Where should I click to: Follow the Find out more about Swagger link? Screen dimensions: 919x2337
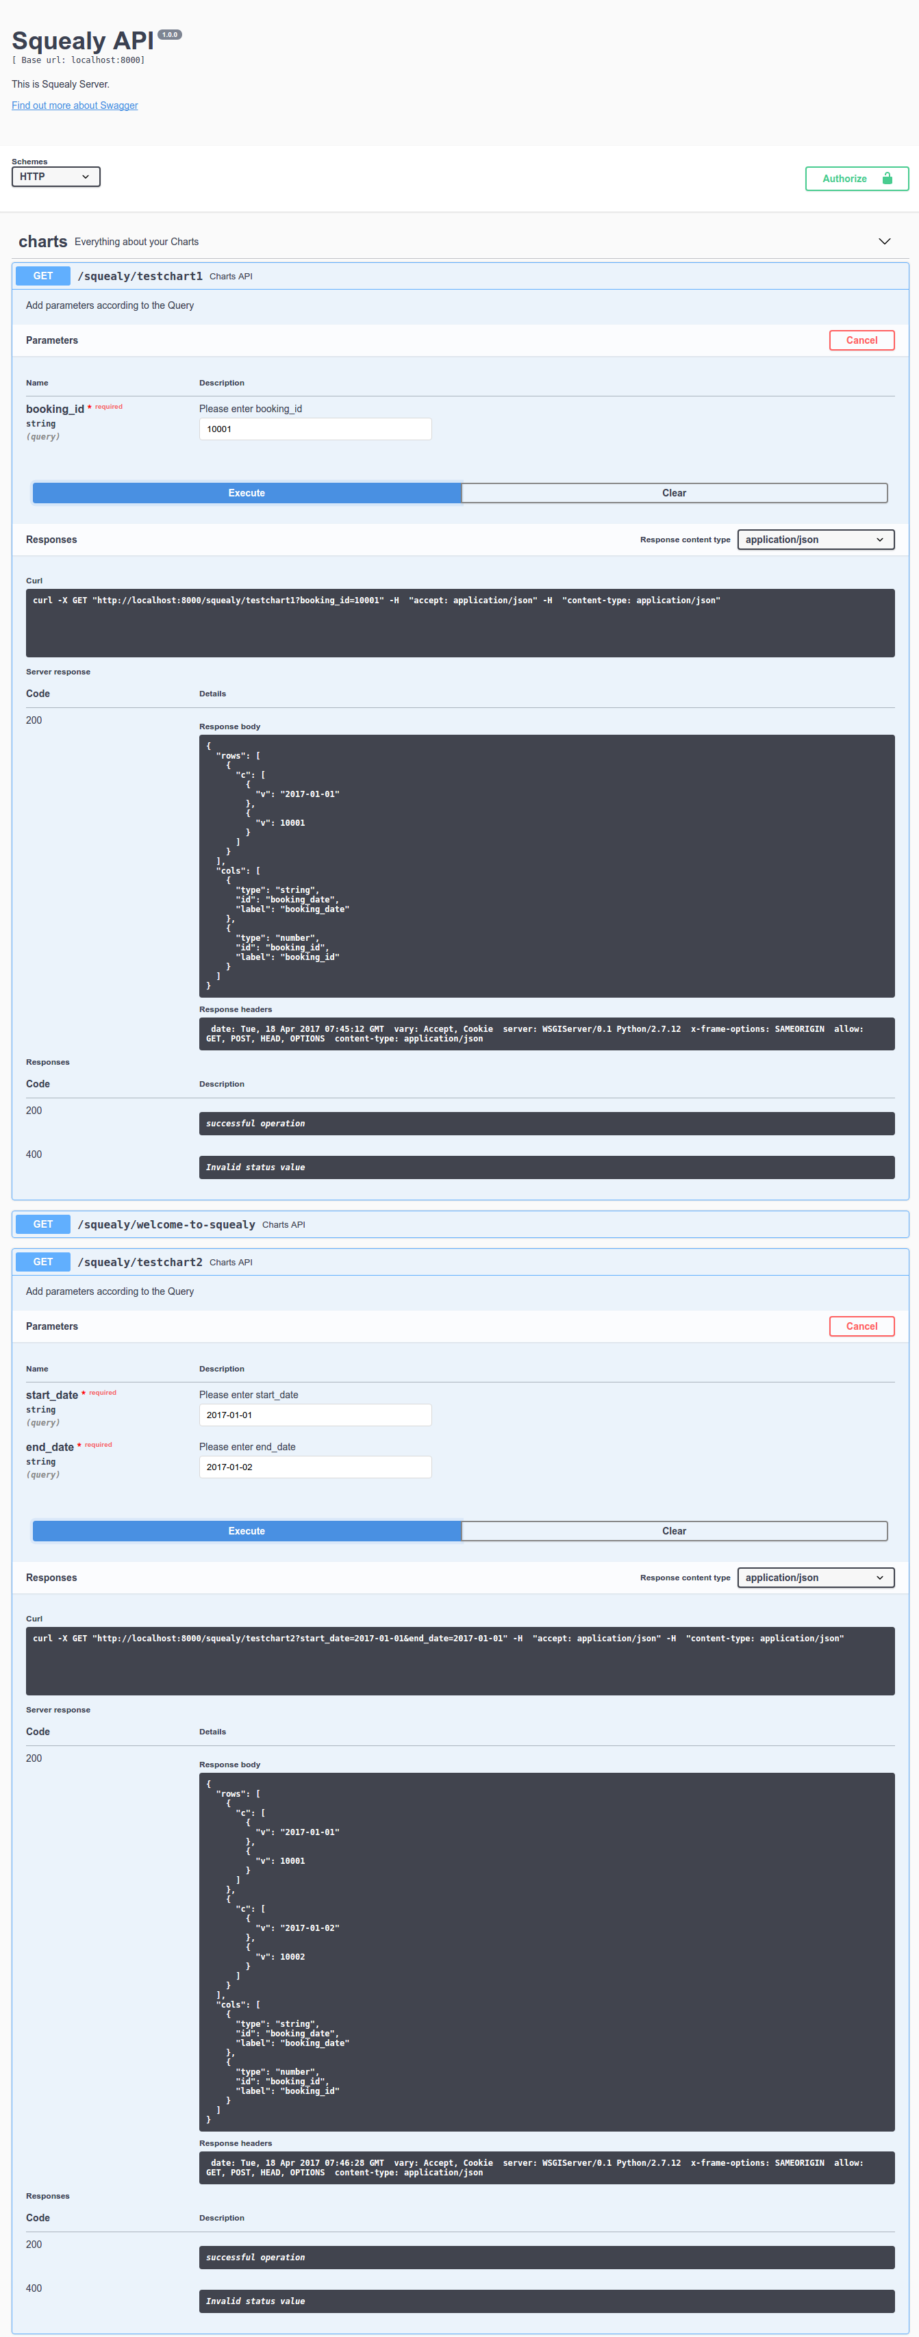click(x=75, y=105)
